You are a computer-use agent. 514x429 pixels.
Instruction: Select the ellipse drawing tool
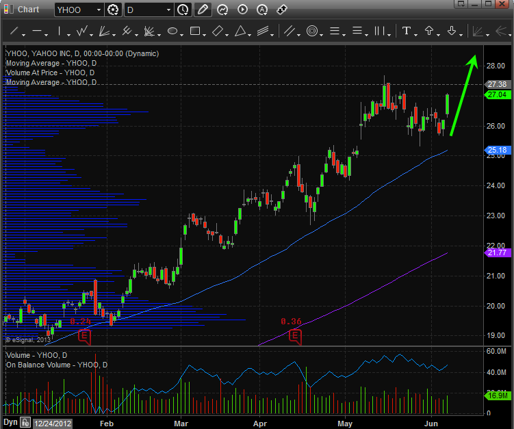click(x=172, y=31)
